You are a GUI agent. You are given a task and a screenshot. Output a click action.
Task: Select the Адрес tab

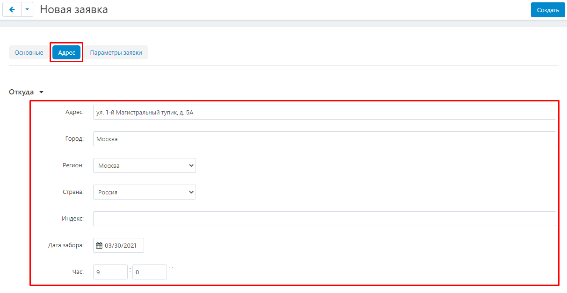click(66, 53)
